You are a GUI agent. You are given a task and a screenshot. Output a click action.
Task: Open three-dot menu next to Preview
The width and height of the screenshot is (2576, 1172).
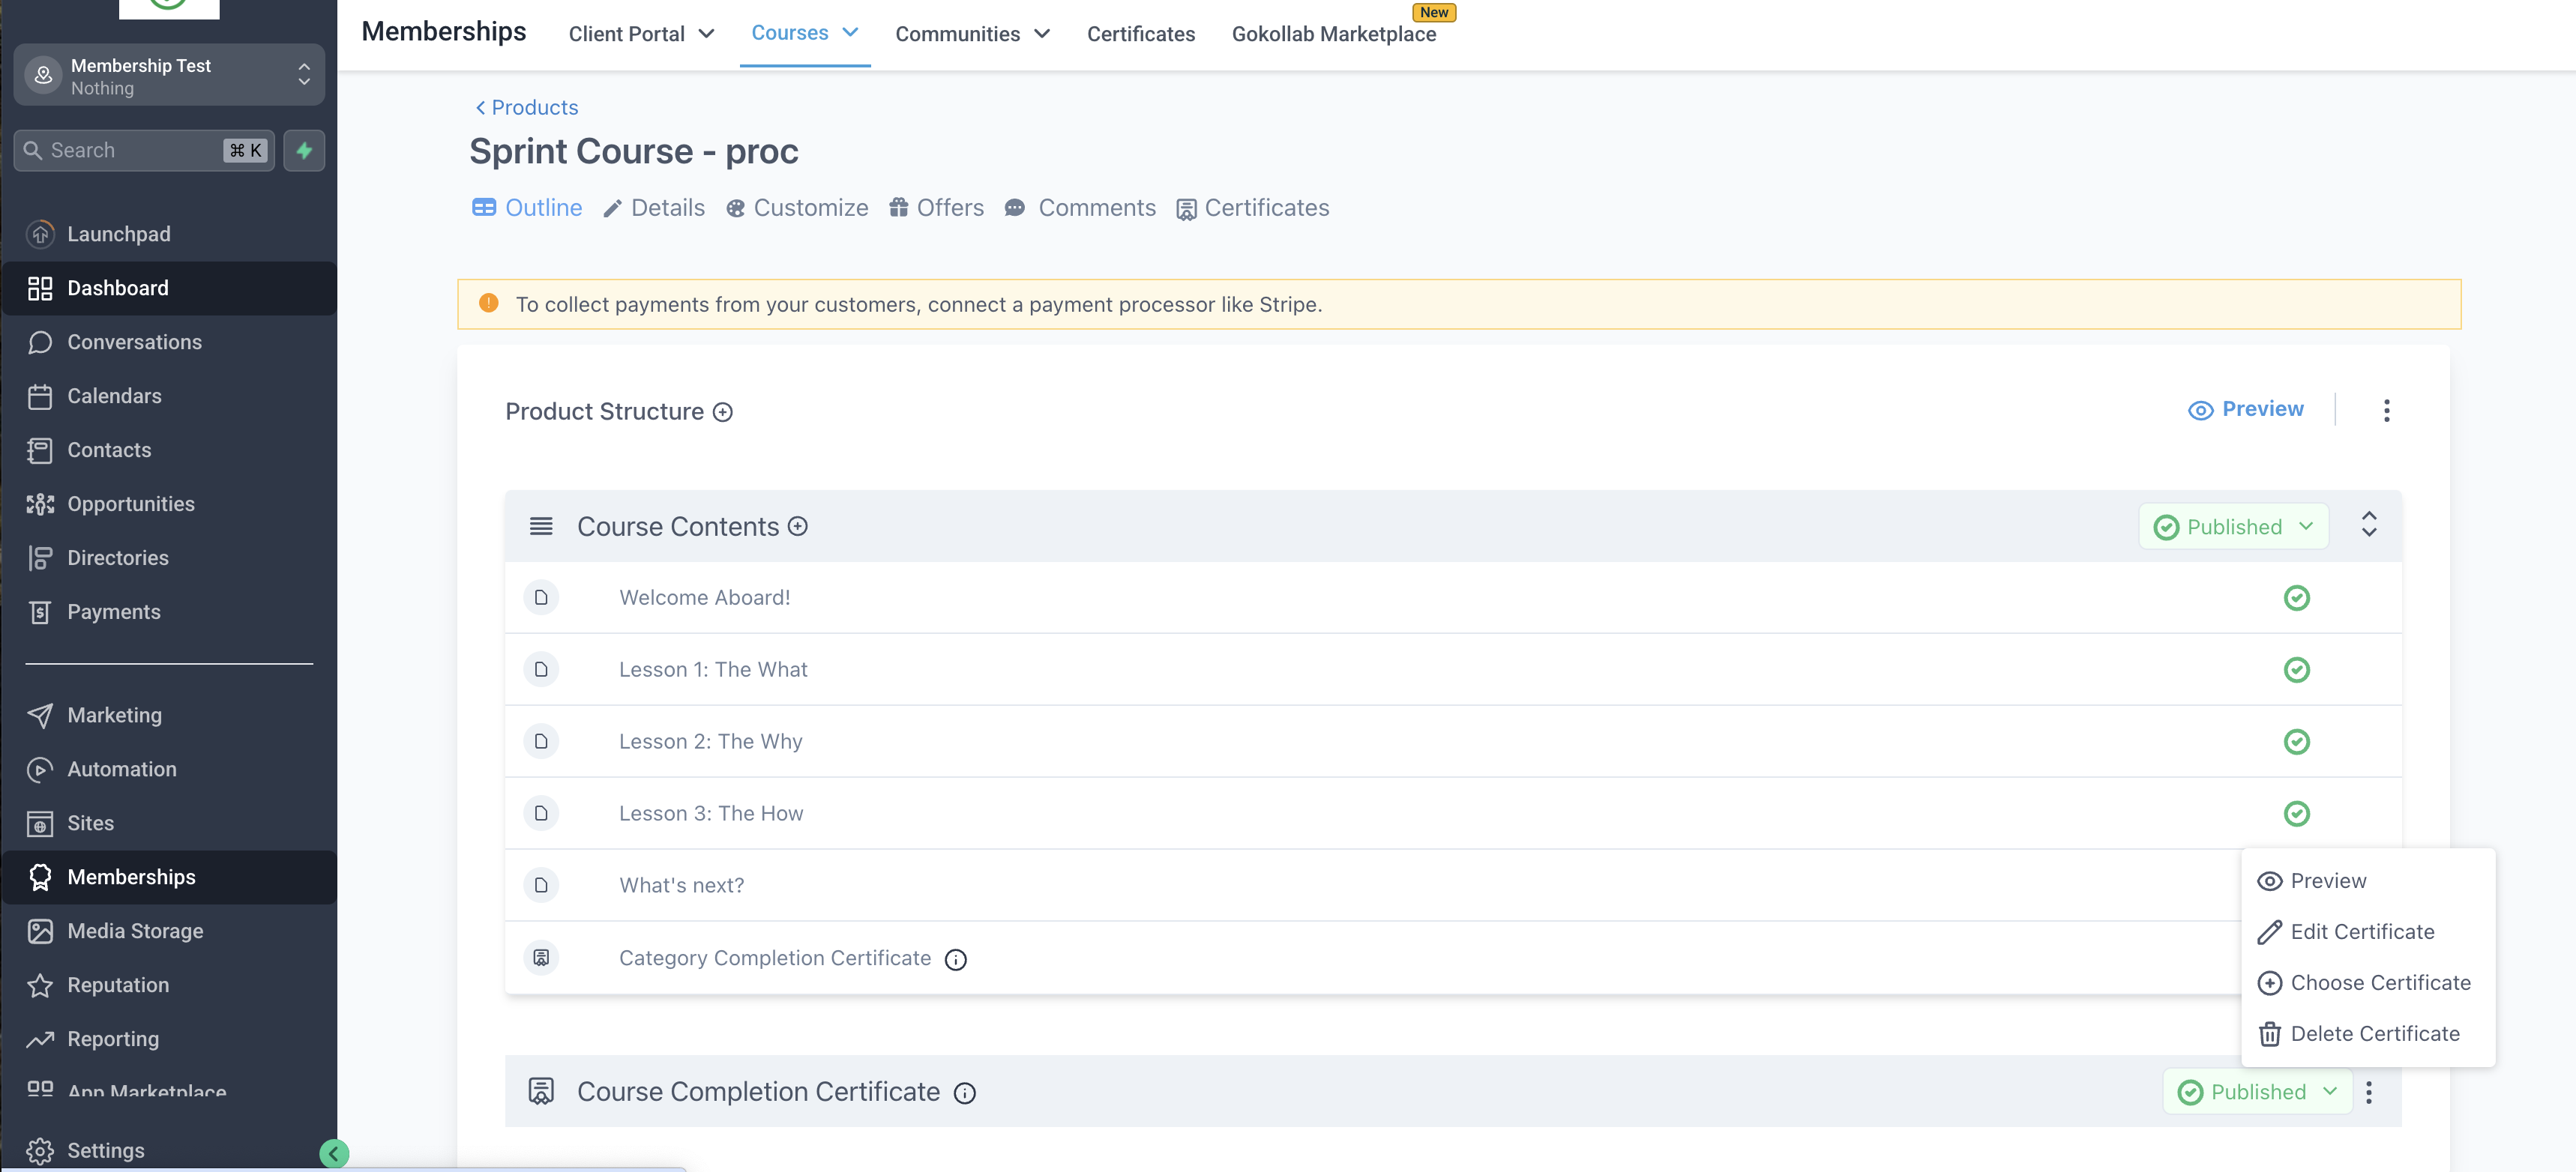[2386, 411]
